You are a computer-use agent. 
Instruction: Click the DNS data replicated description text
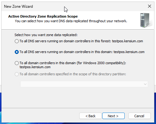[x=71, y=21]
